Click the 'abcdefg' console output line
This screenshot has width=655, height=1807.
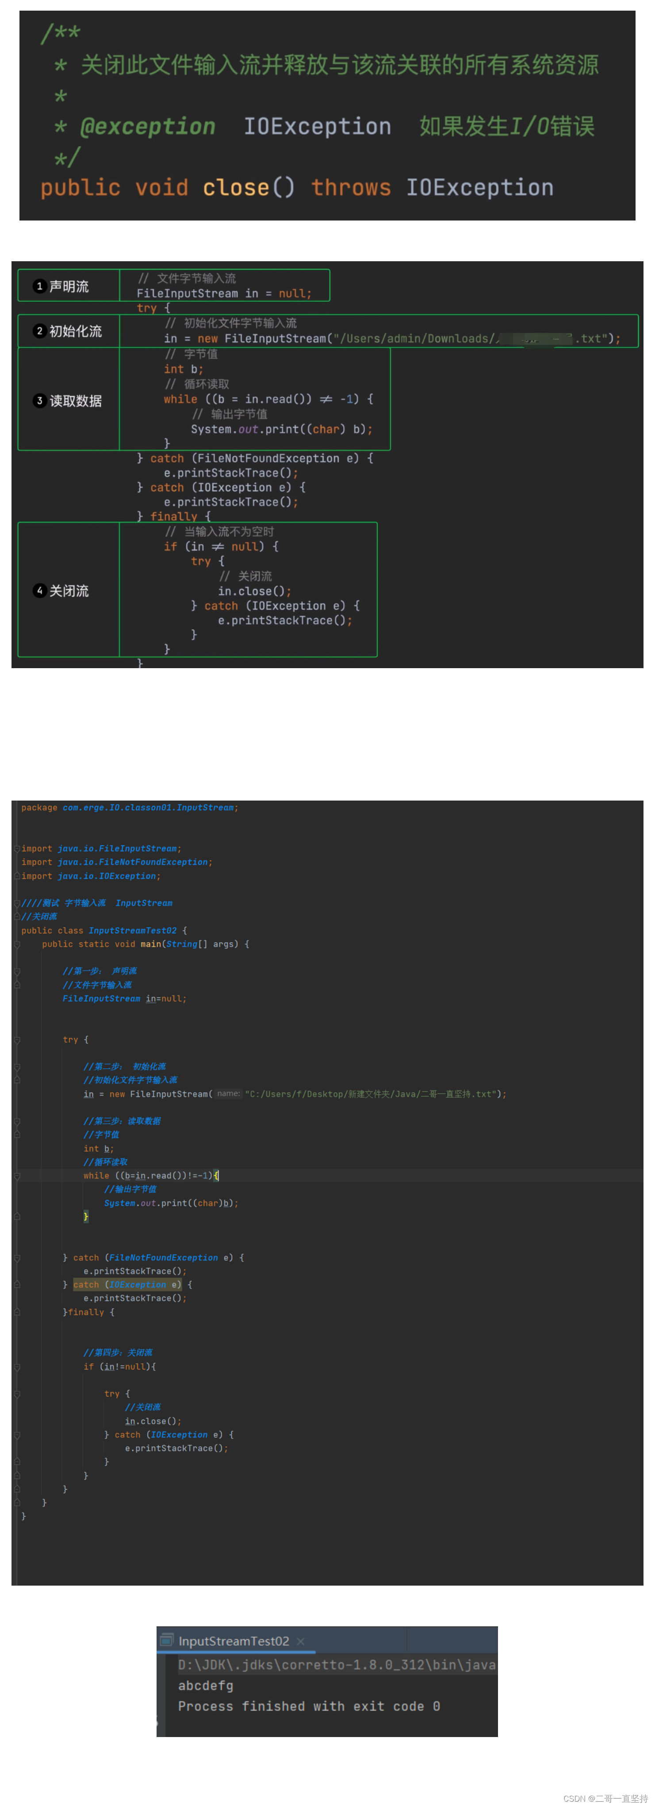click(205, 1685)
